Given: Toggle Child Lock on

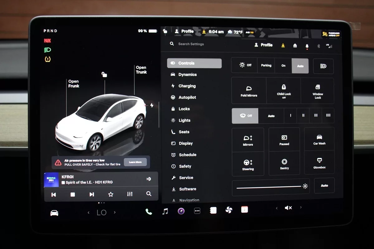Looking at the screenshot, I should coord(284,91).
